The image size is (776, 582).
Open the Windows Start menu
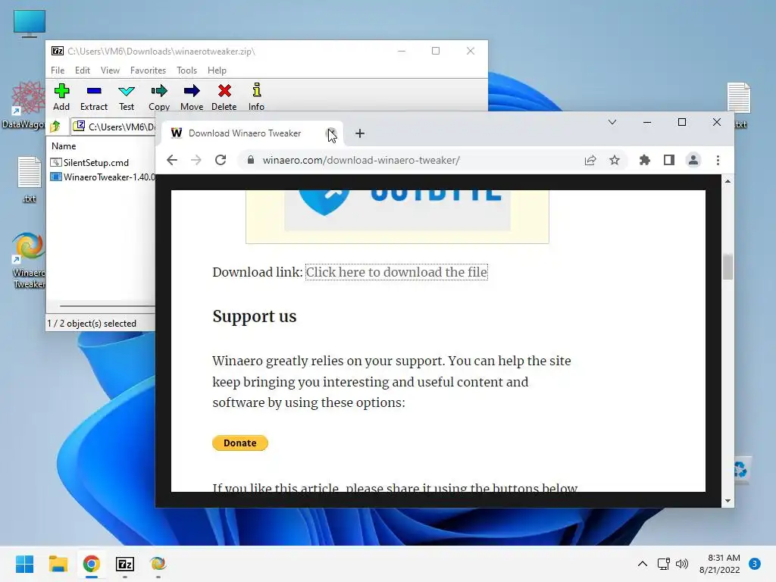point(24,564)
